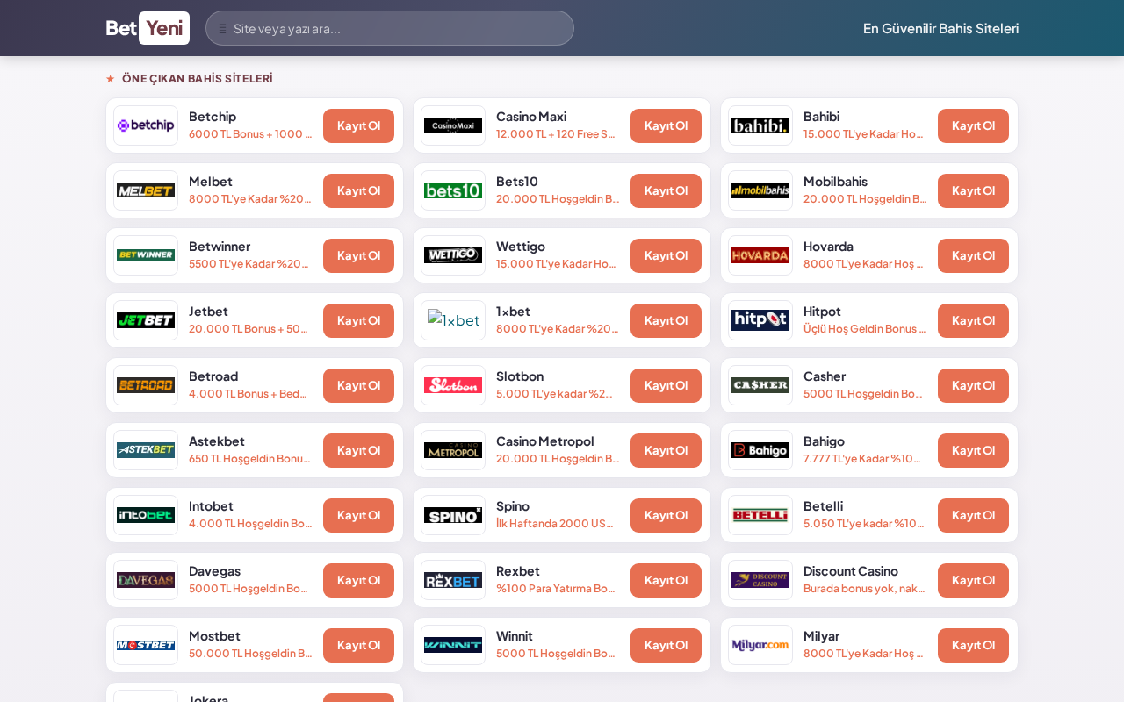Click Kayıt Ol for Casino Metropol
This screenshot has width=1124, height=702.
[666, 450]
